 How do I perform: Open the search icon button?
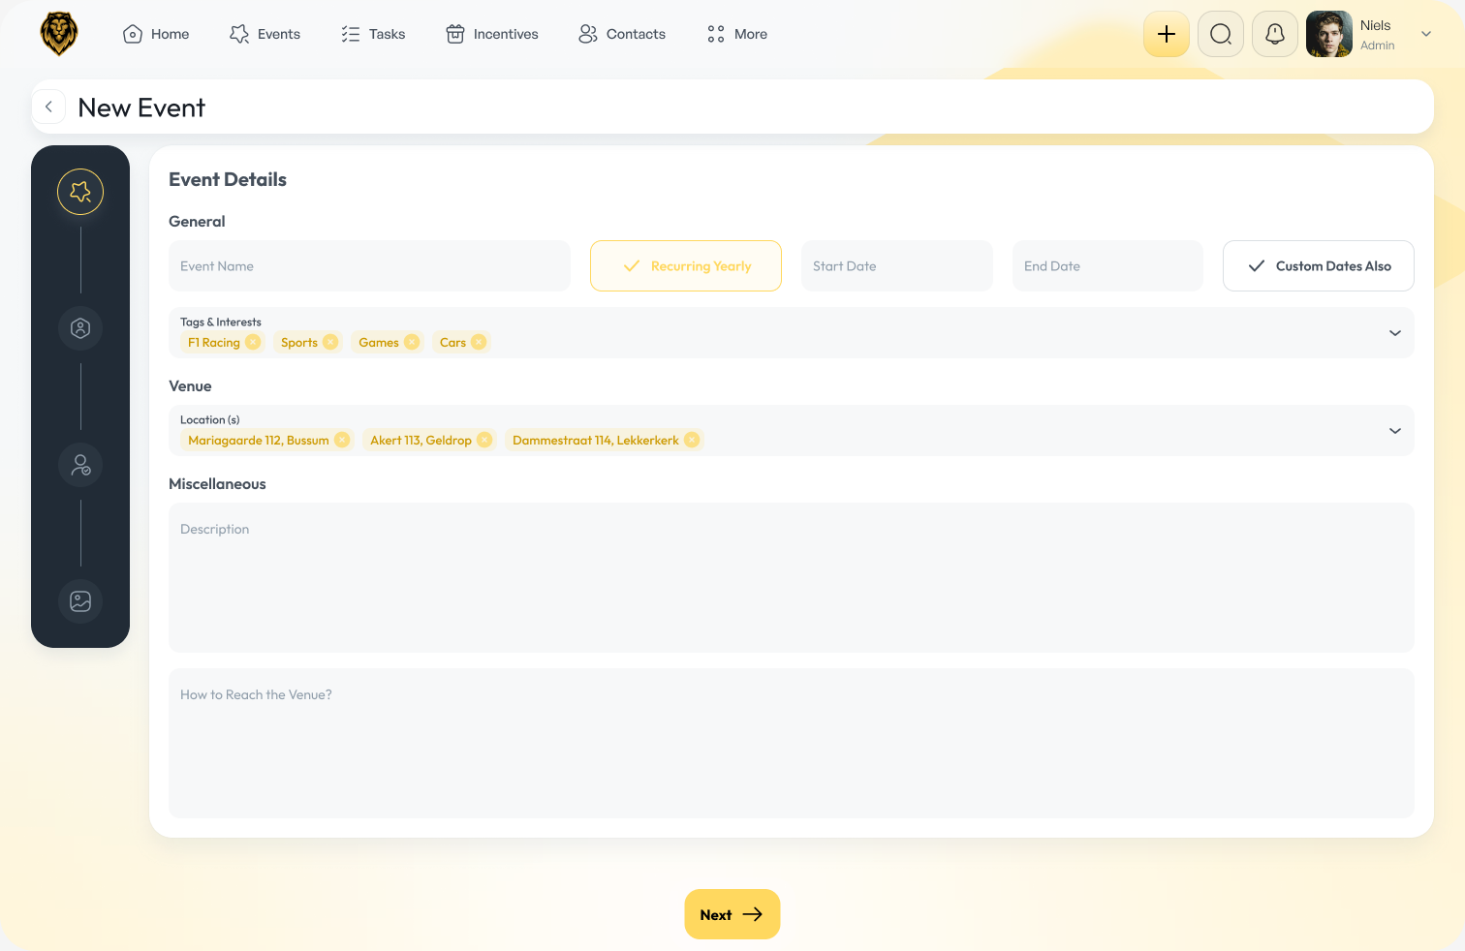(1221, 34)
